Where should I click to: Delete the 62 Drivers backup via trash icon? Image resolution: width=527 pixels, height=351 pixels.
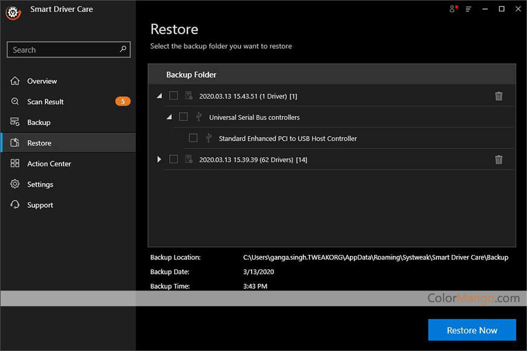point(499,159)
